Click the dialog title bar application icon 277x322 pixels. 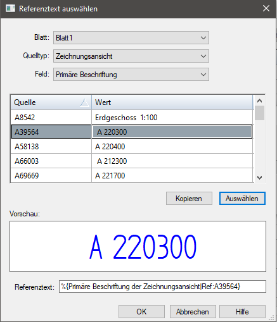click(x=10, y=9)
